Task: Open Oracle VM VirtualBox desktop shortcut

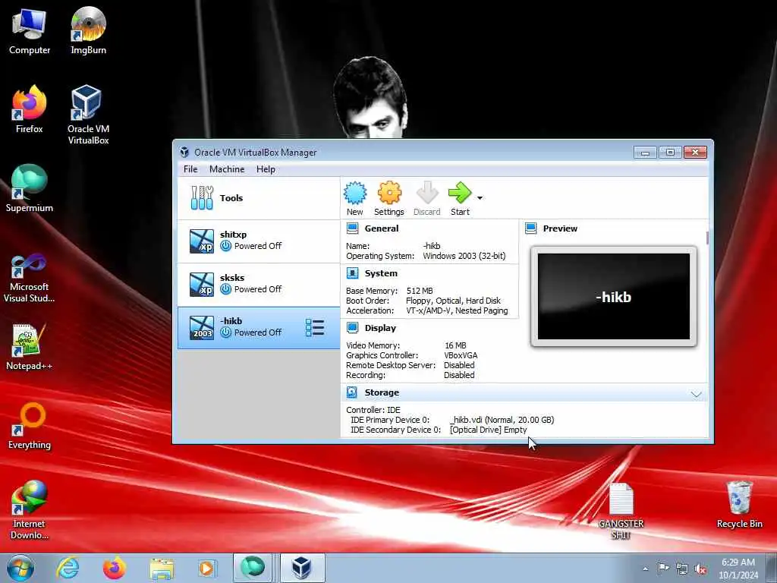Action: click(x=88, y=115)
